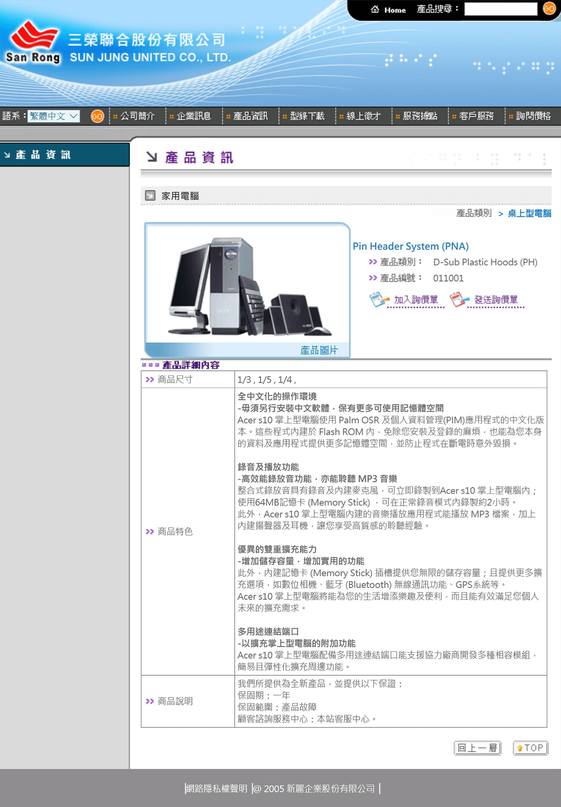Click the 錄音及播放功能 heading

pos(268,467)
